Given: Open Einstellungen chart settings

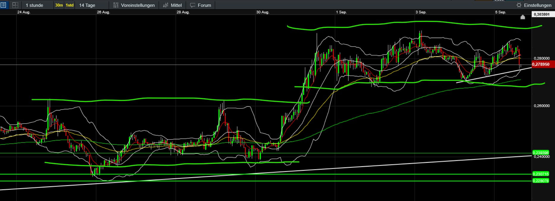Looking at the screenshot, I should (x=537, y=5).
